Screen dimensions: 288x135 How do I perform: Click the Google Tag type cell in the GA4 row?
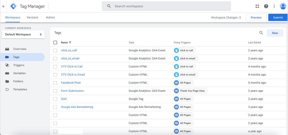click(x=136, y=99)
